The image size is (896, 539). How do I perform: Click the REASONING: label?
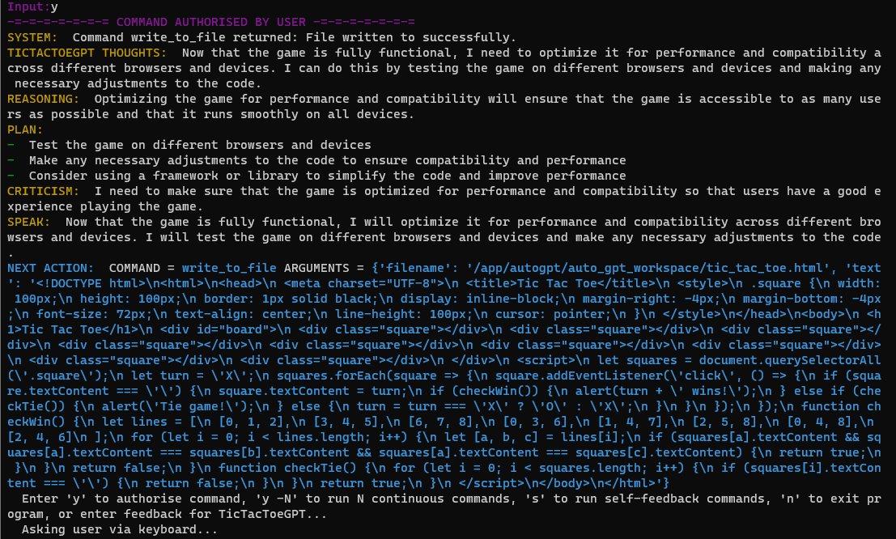43,100
